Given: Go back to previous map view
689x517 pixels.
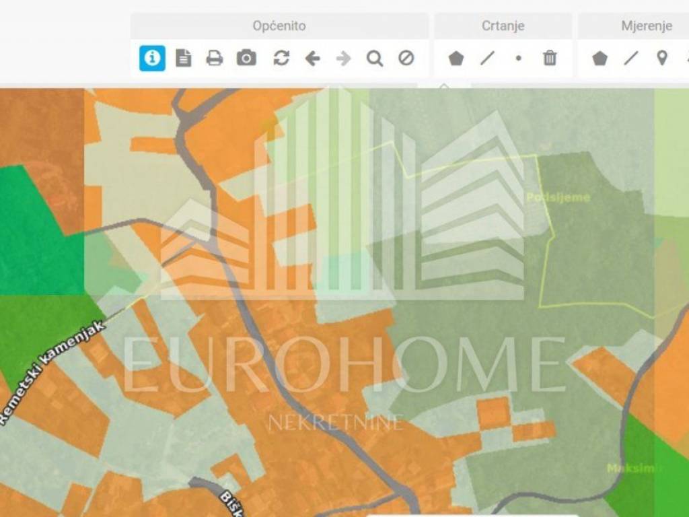Looking at the screenshot, I should point(312,59).
